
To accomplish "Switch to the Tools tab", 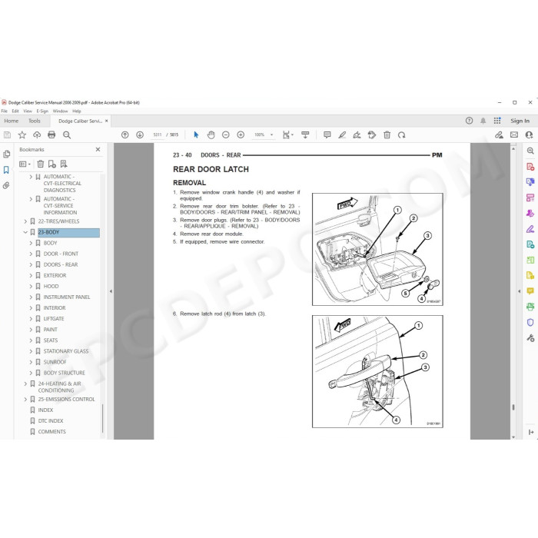I will (35, 121).
